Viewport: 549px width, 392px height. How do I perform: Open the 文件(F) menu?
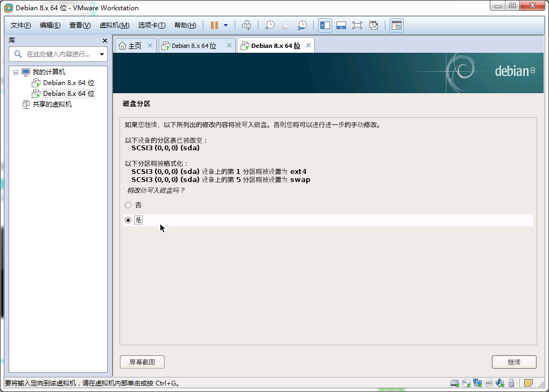[x=20, y=25]
